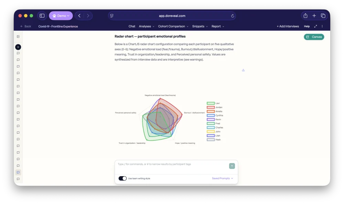The height and width of the screenshot is (204, 344).
Task: Toggle Kevin dataset in chart legend
Action: point(214,120)
